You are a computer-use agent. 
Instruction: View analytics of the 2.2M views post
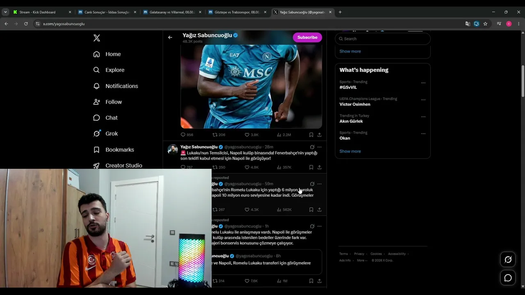pos(284,135)
